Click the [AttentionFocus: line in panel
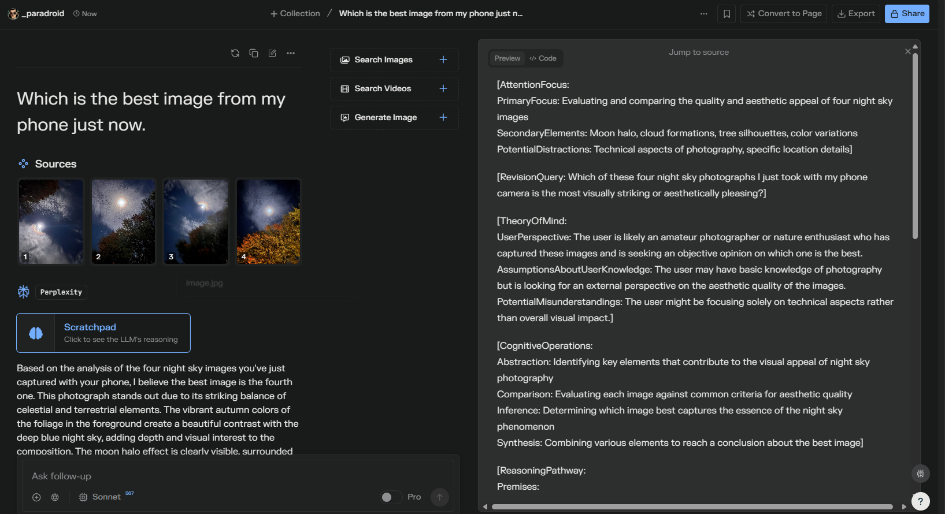 533,85
